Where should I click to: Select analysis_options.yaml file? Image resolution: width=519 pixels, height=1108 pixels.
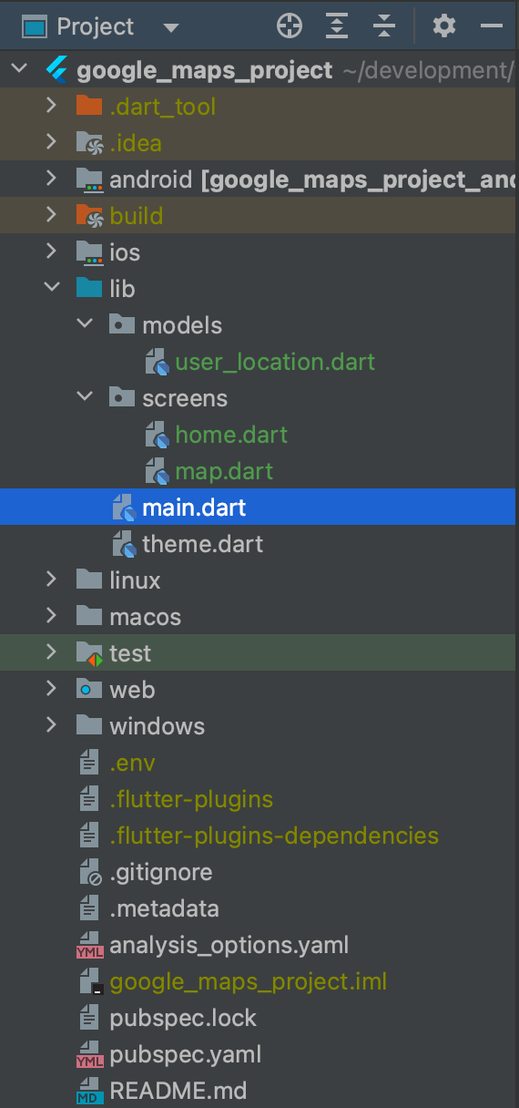[229, 945]
